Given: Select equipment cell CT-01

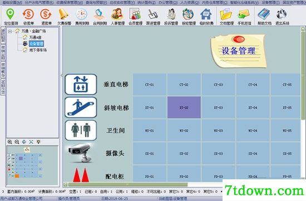Looking at the screenshot, I should point(150,85).
